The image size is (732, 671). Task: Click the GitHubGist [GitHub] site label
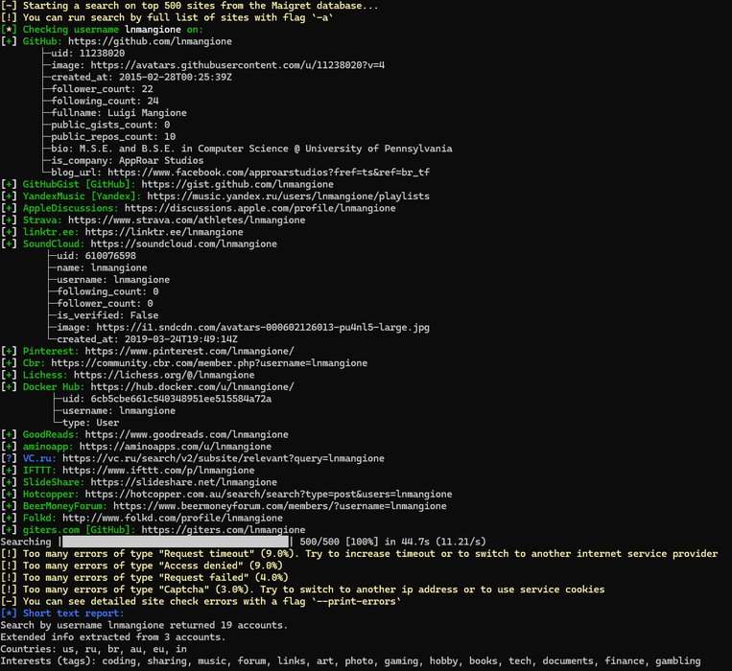(x=79, y=185)
